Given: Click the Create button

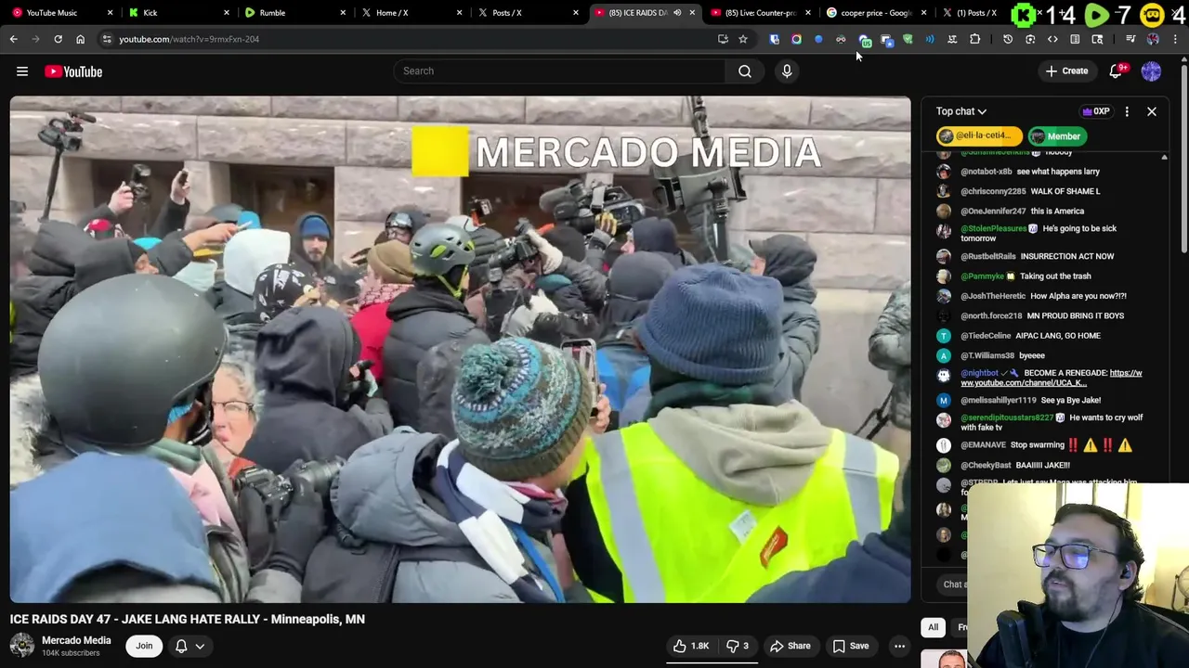Looking at the screenshot, I should [x=1066, y=71].
